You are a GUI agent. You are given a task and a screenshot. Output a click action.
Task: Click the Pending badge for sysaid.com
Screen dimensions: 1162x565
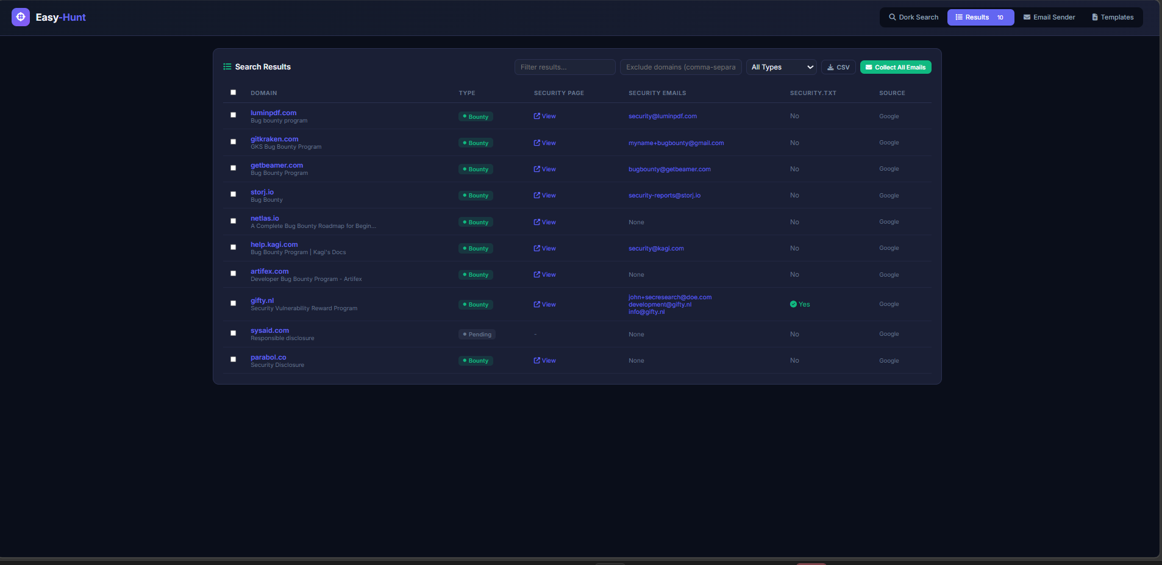[477, 334]
